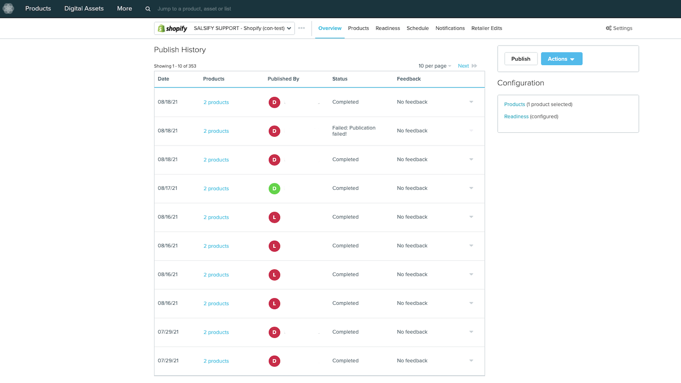The width and height of the screenshot is (681, 383).
Task: Expand the 08/17/21 publish row details
Action: tap(471, 188)
